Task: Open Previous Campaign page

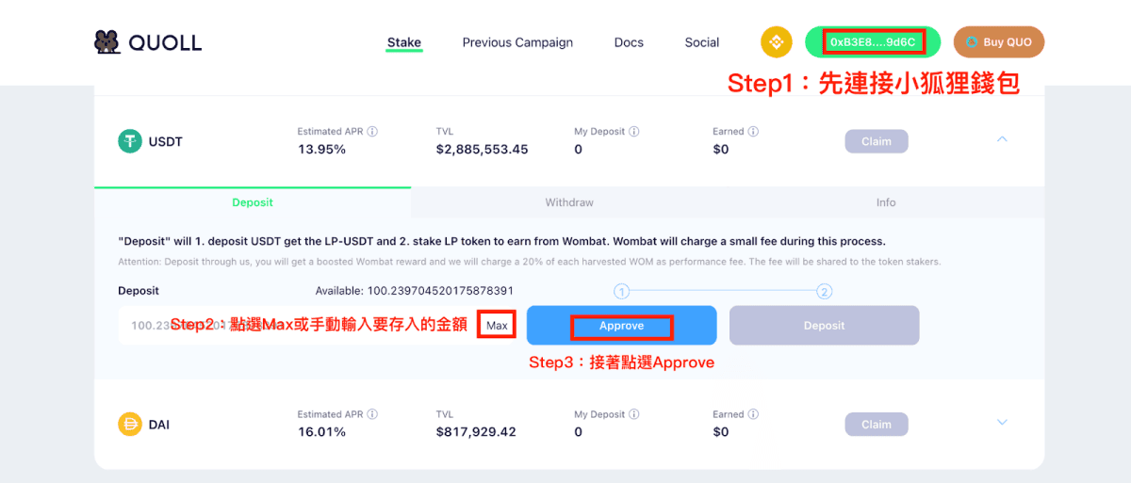Action: pos(517,42)
